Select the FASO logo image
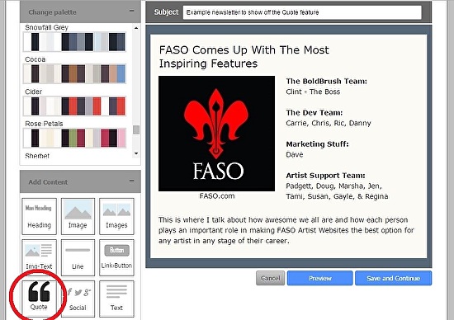The height and width of the screenshot is (320, 454). [x=216, y=134]
